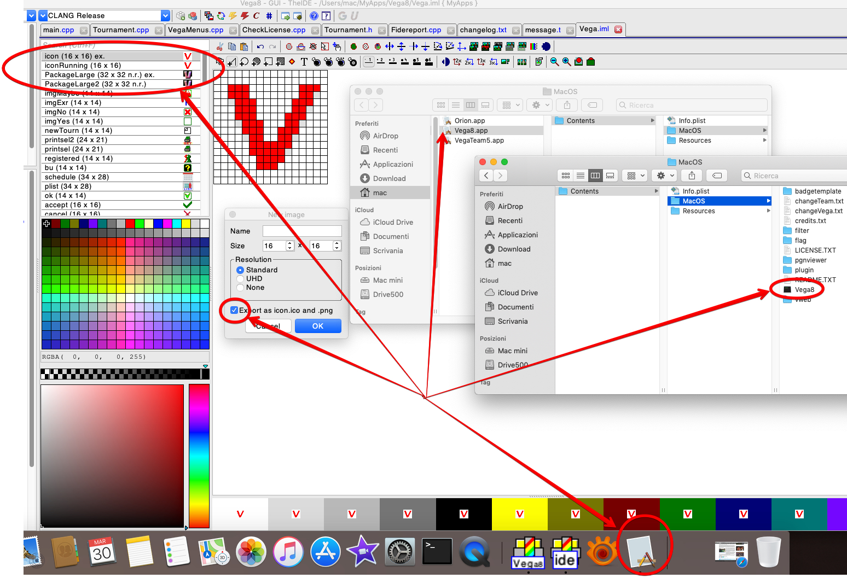The height and width of the screenshot is (578, 847).
Task: Select the Text tool in image toolbar
Action: point(304,62)
